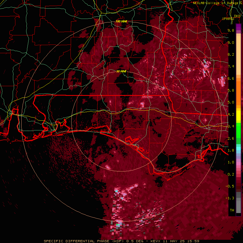Click the [PHAS] units label above color bar
The image size is (243, 243).
pos(228,19)
